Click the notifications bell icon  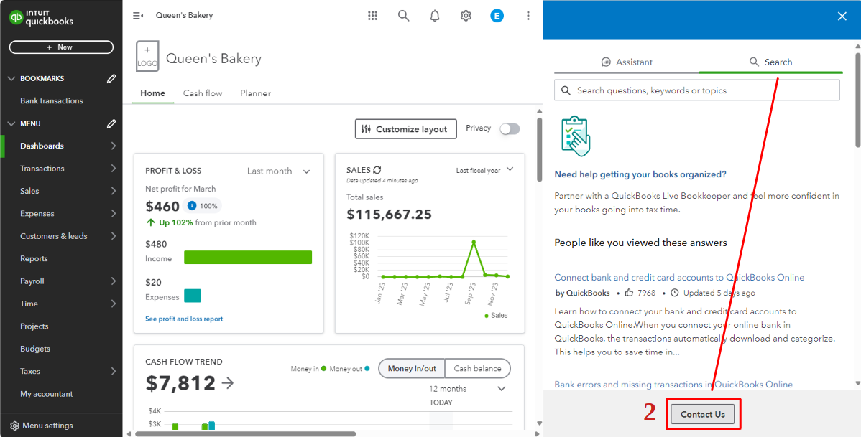(x=434, y=15)
